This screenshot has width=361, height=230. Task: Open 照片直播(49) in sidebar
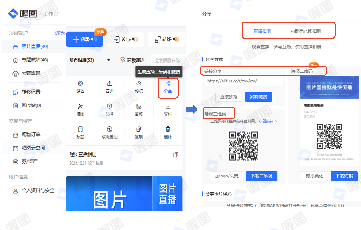(x=34, y=47)
